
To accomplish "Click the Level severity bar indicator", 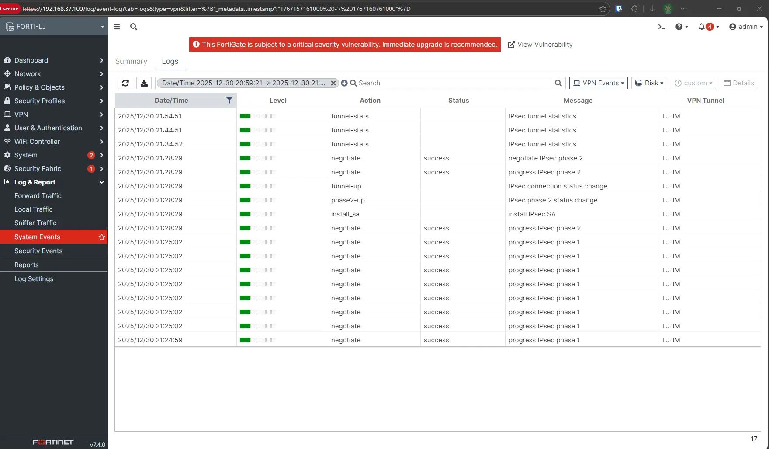I will [258, 186].
